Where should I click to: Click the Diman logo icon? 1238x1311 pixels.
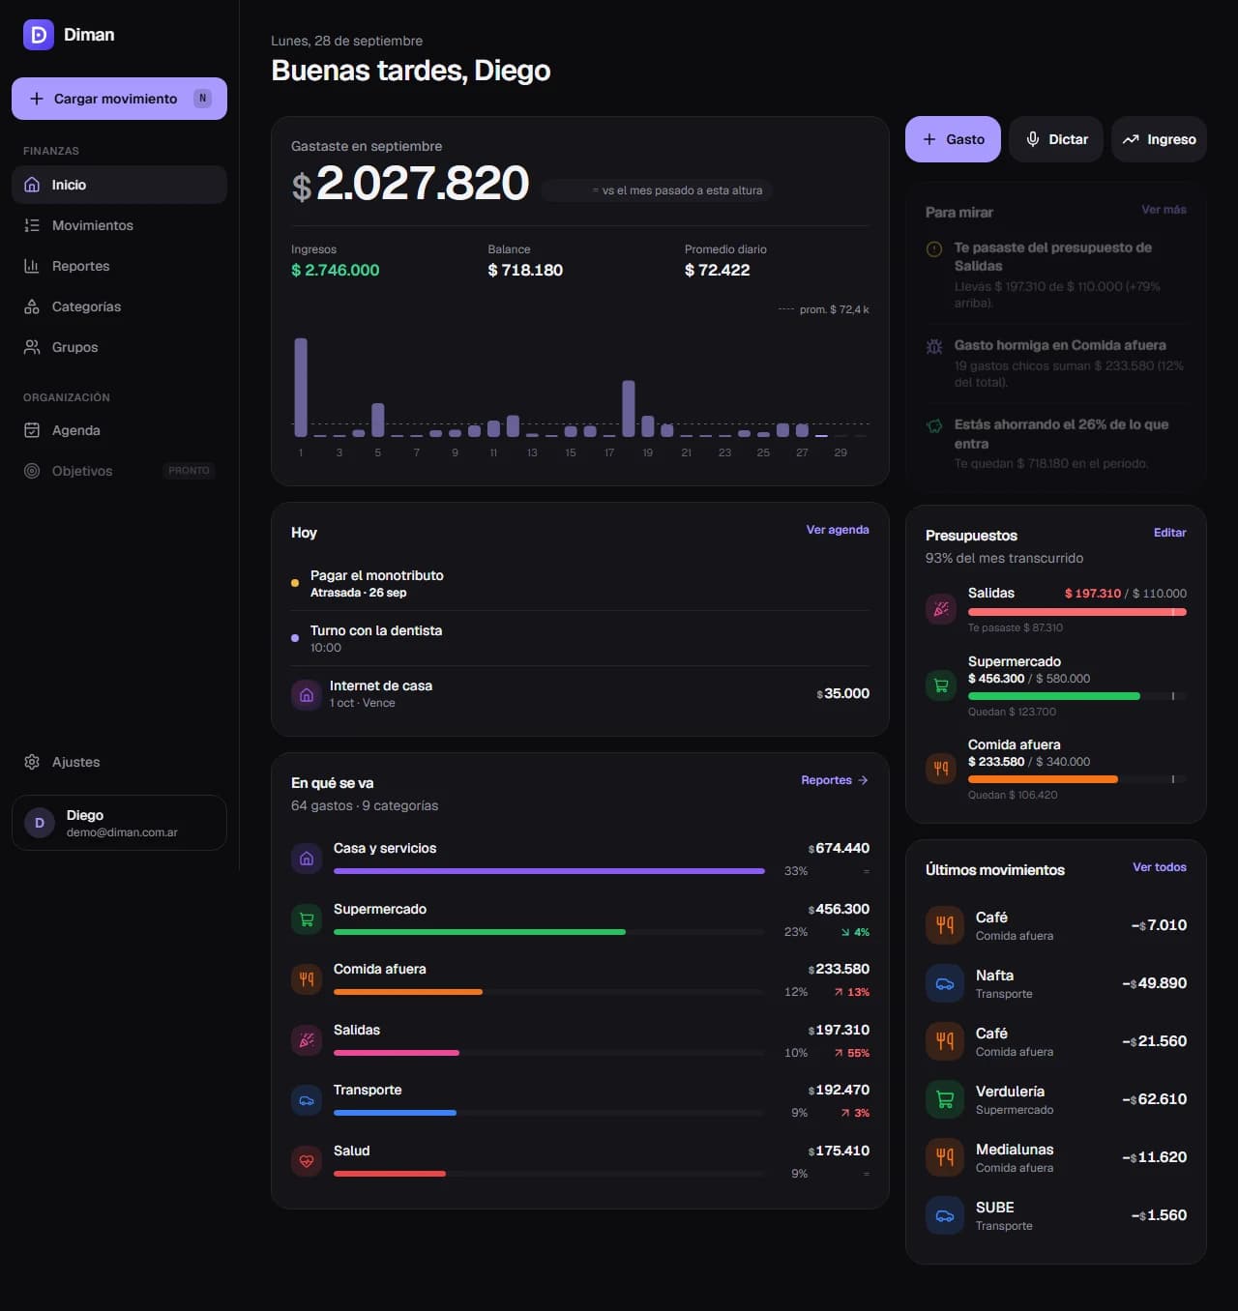[39, 35]
